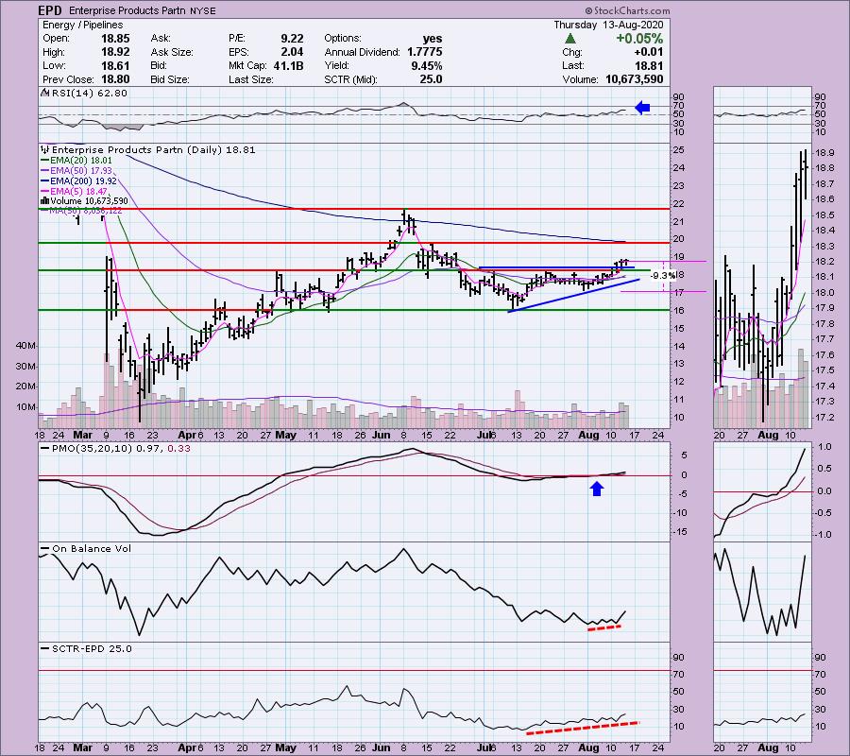Select the Annual Dividend value 1.7775
The width and height of the screenshot is (850, 756).
tap(424, 52)
